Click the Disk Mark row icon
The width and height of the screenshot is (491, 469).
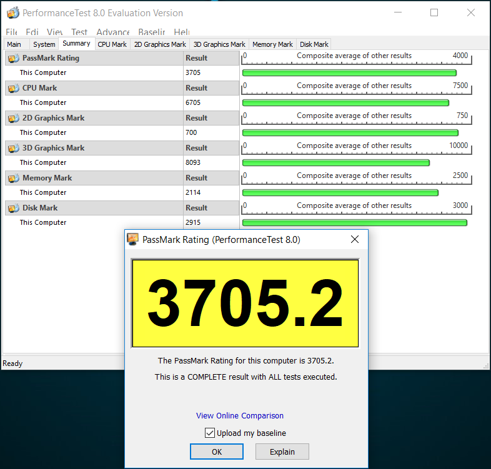pos(14,208)
